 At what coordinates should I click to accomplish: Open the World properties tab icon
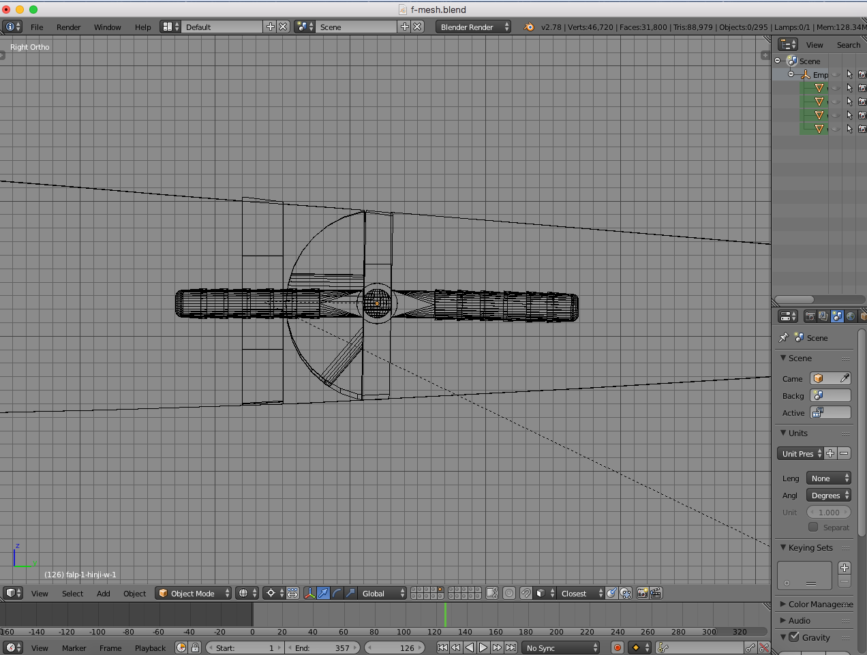851,316
